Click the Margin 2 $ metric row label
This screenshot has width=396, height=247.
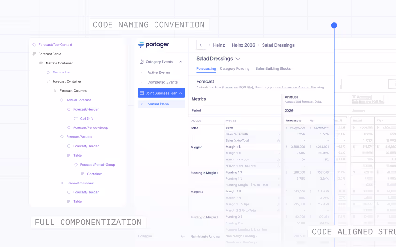pyautogui.click(x=233, y=191)
